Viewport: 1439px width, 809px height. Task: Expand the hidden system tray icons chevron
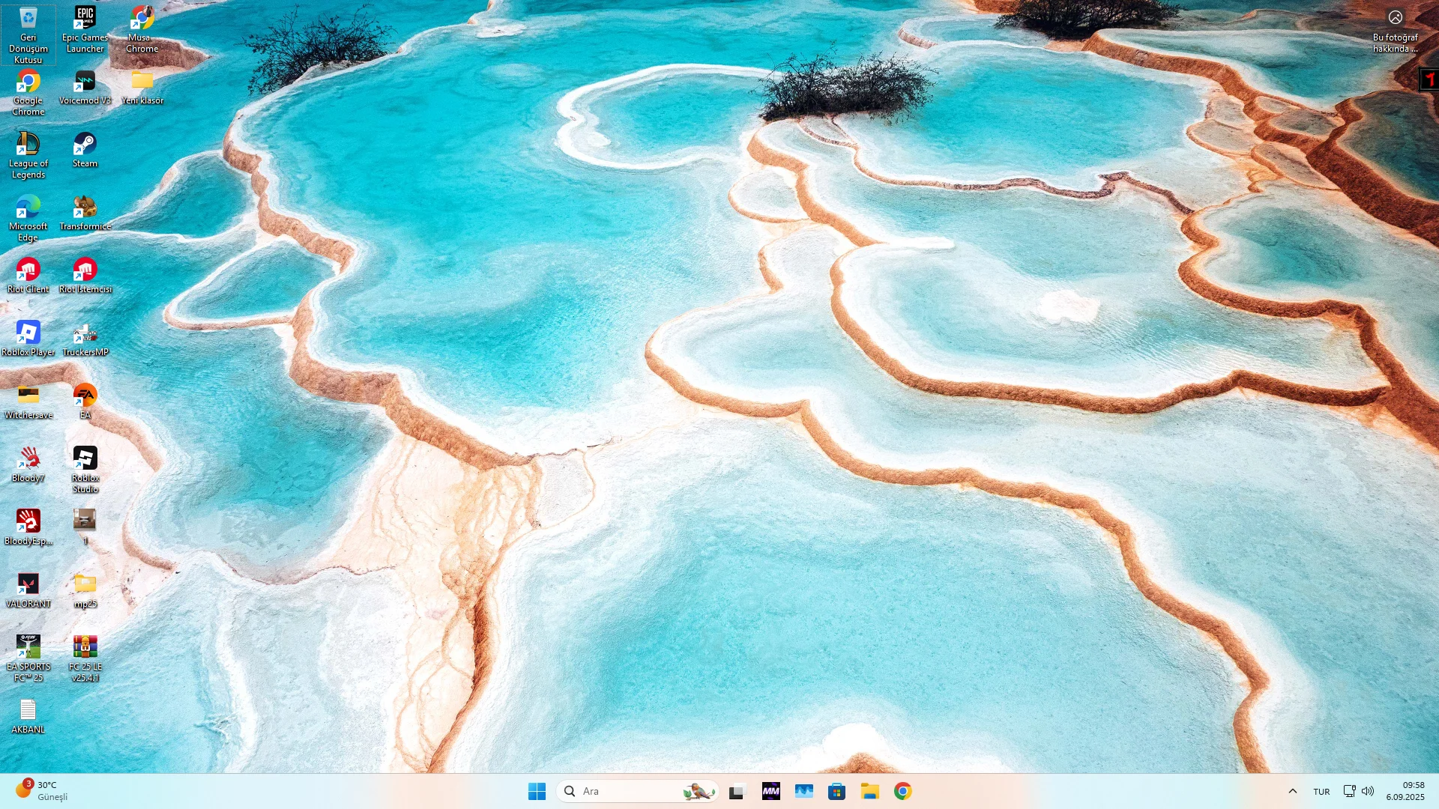point(1293,791)
